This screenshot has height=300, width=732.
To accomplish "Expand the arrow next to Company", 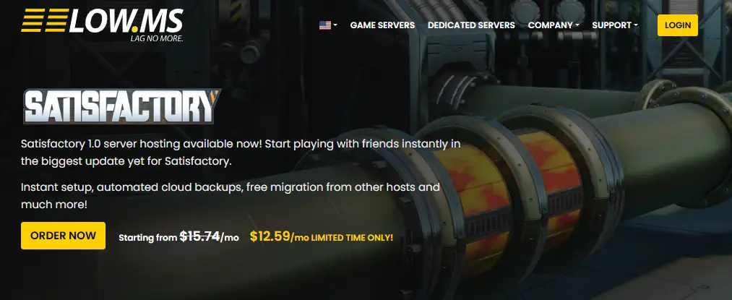I will tap(577, 25).
